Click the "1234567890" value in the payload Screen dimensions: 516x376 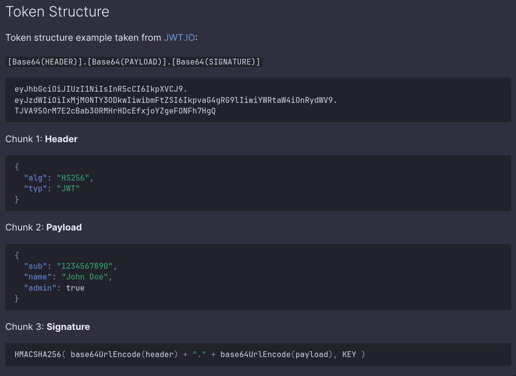click(85, 266)
